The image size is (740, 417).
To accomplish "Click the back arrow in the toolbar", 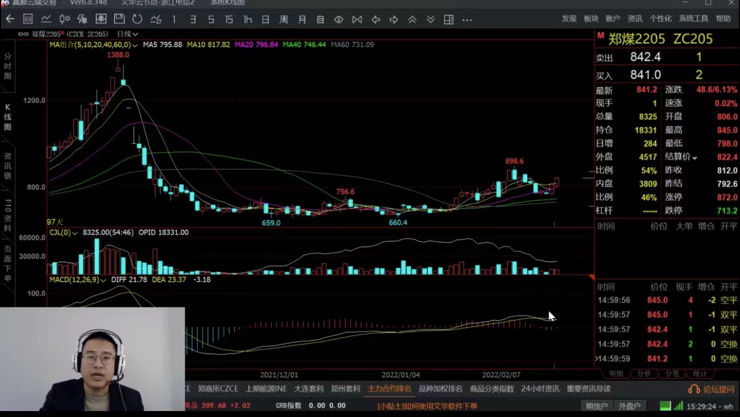I will (10, 19).
